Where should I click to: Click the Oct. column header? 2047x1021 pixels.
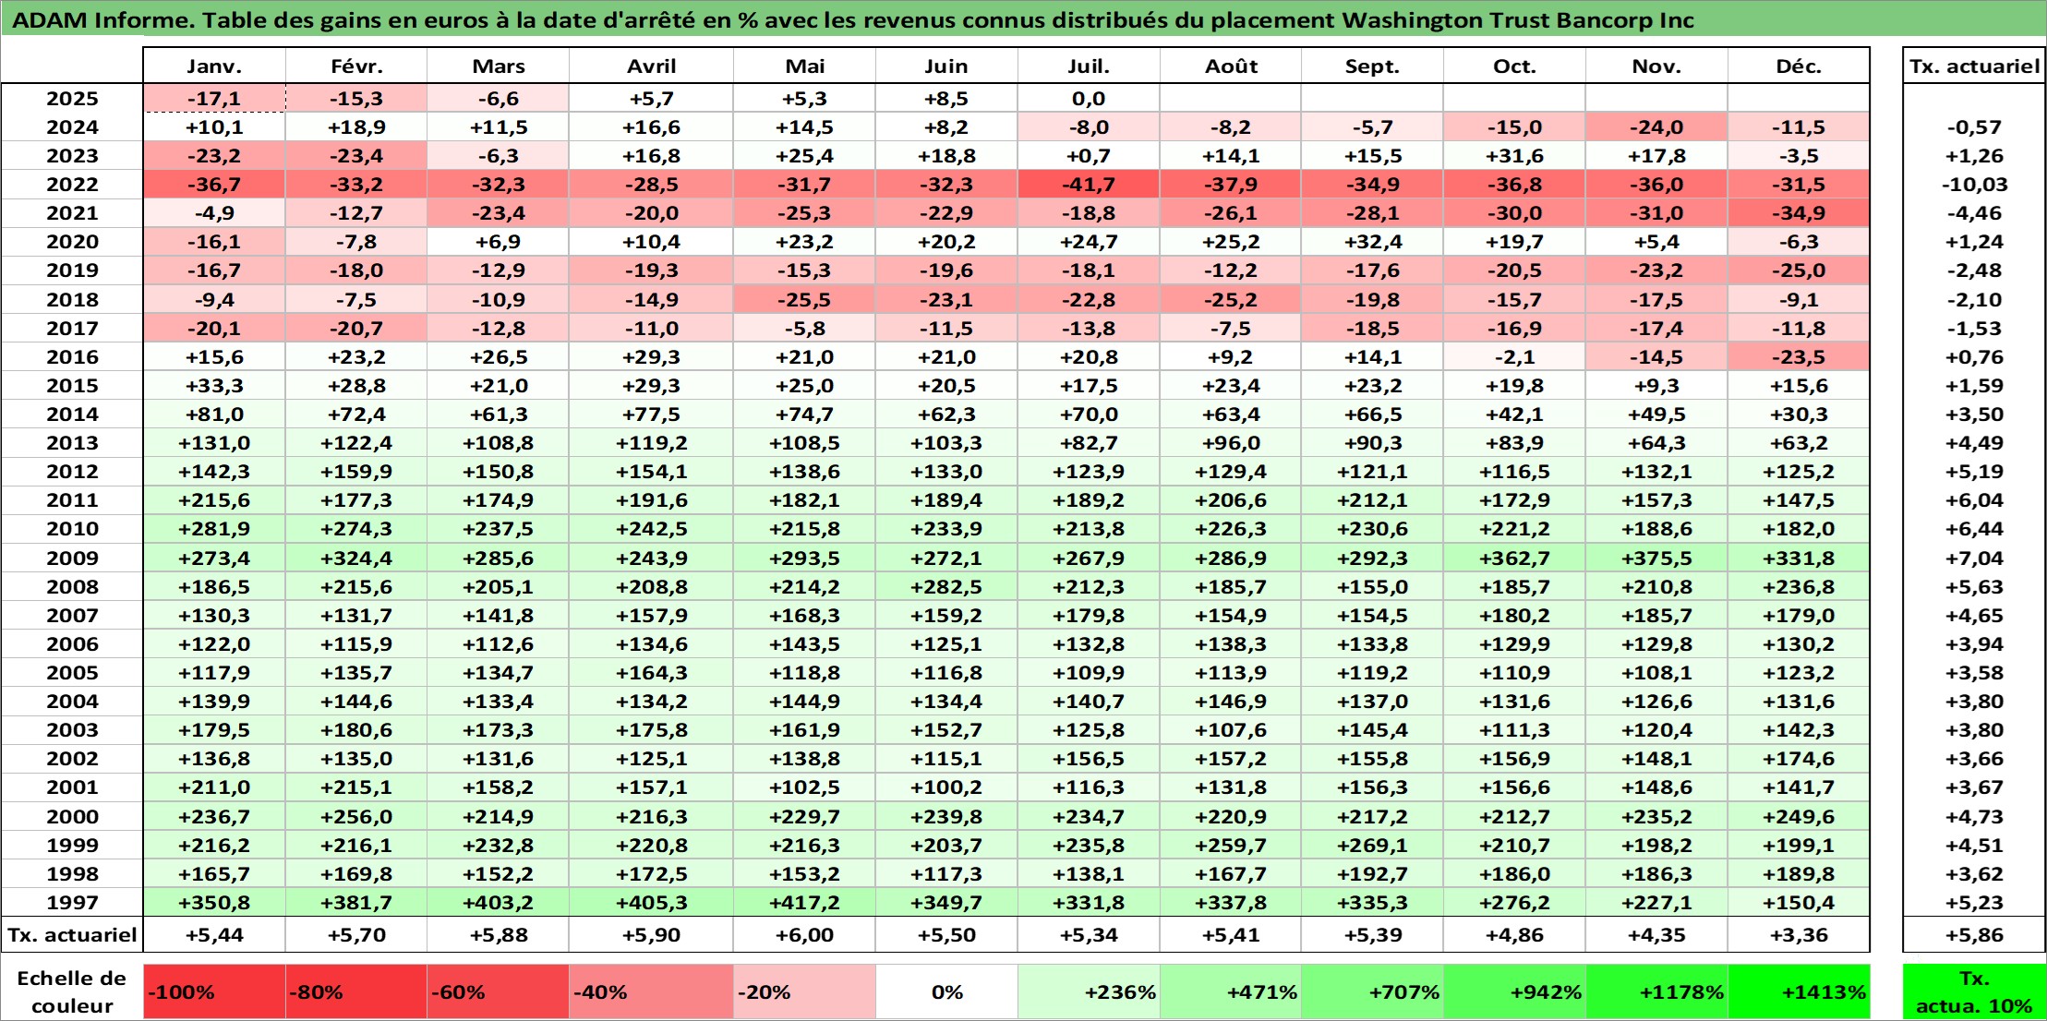[1514, 66]
